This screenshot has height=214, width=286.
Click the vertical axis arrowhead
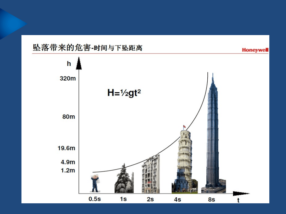pos(79,63)
